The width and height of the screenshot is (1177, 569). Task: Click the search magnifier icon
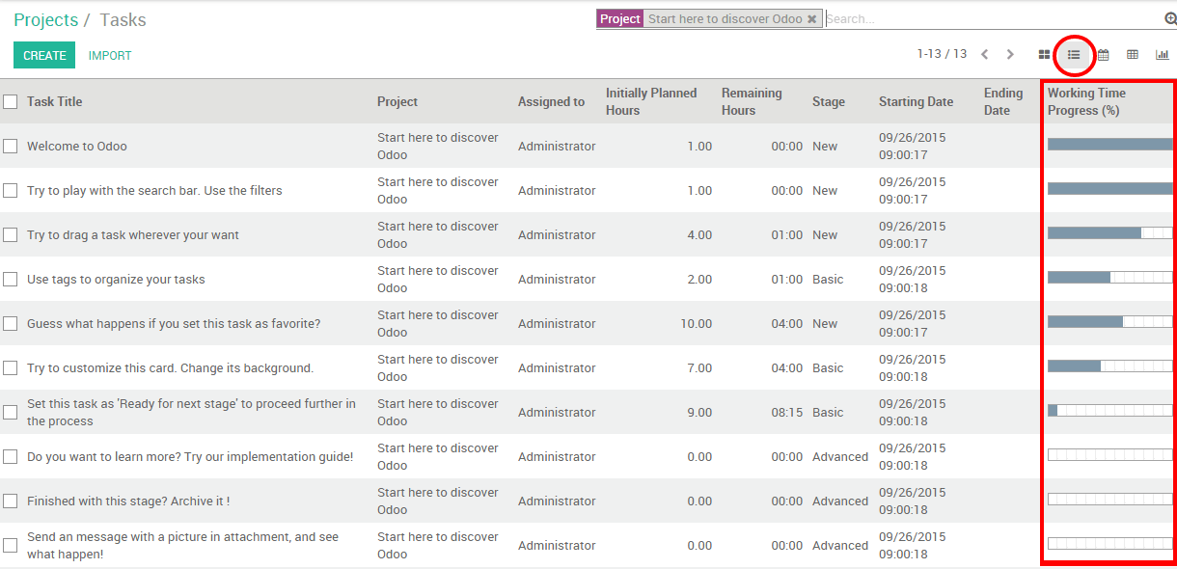click(x=1168, y=17)
